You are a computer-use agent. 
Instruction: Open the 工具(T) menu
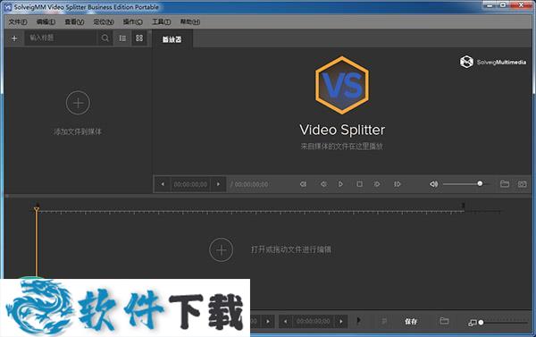162,21
